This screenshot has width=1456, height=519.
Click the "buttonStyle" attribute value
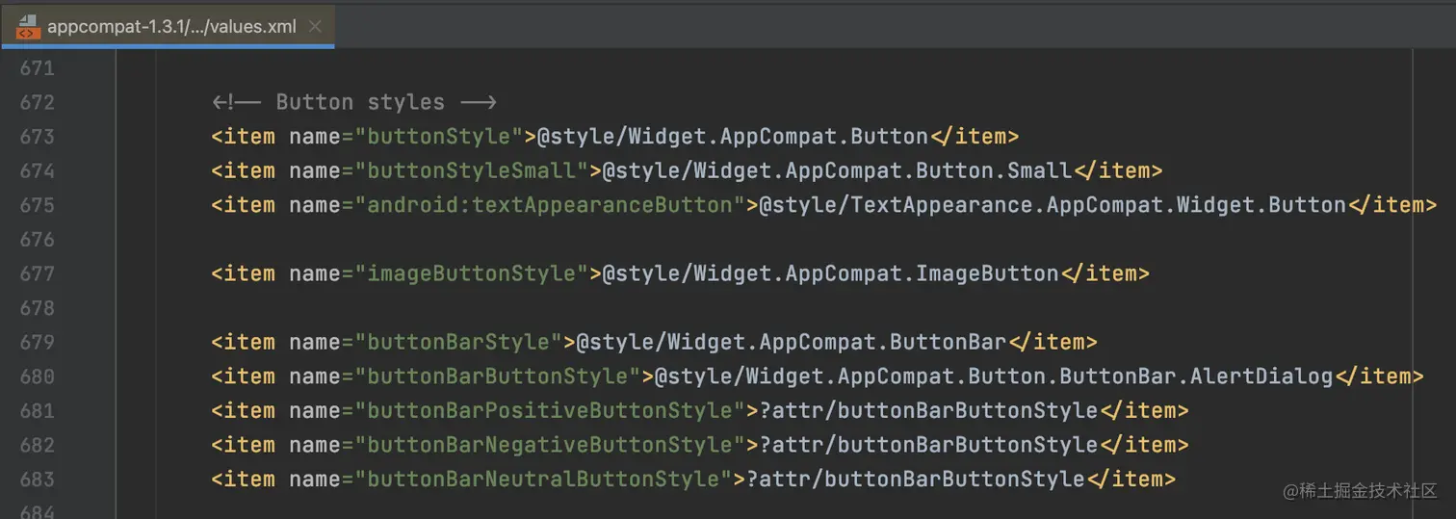coord(439,137)
